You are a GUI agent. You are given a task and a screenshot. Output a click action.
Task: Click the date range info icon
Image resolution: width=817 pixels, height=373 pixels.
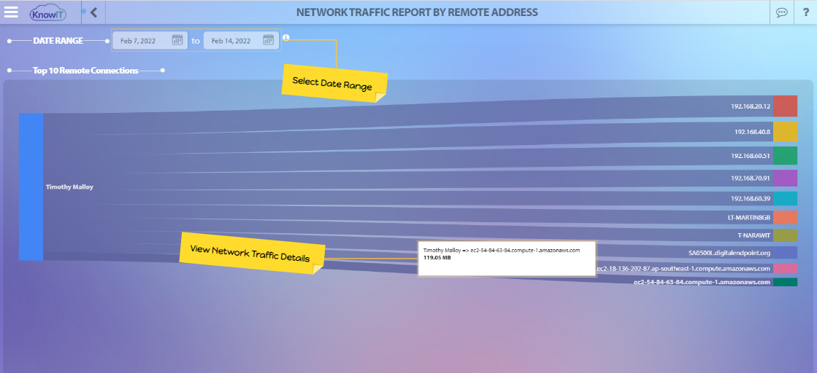click(285, 37)
